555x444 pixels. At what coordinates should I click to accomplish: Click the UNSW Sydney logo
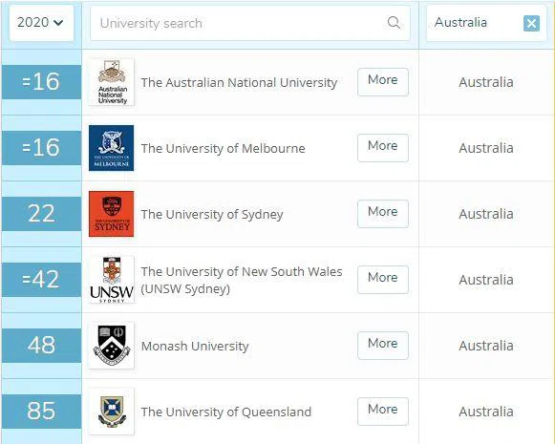click(112, 280)
